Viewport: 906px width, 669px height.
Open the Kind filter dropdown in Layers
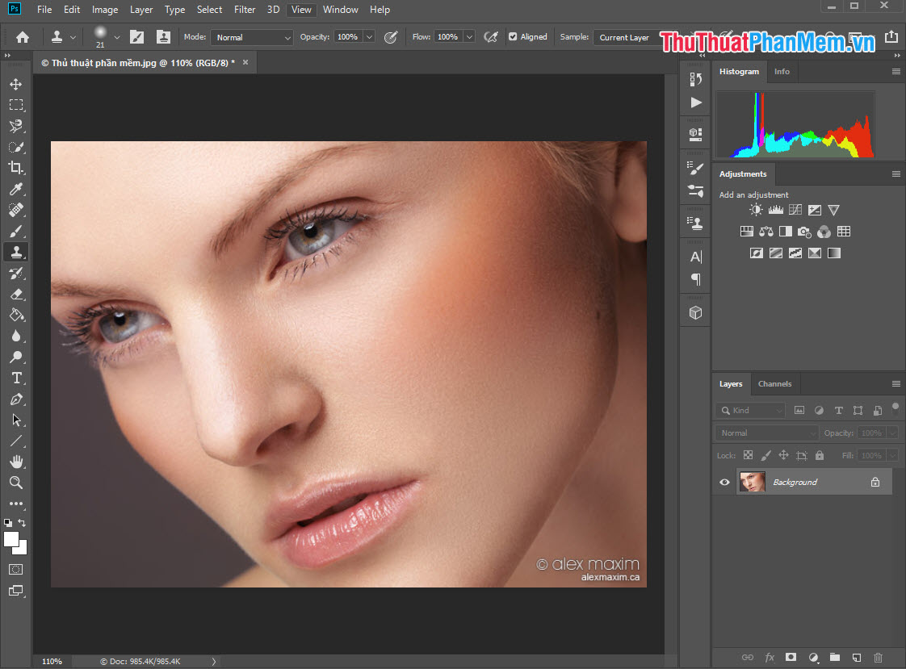[x=749, y=410]
